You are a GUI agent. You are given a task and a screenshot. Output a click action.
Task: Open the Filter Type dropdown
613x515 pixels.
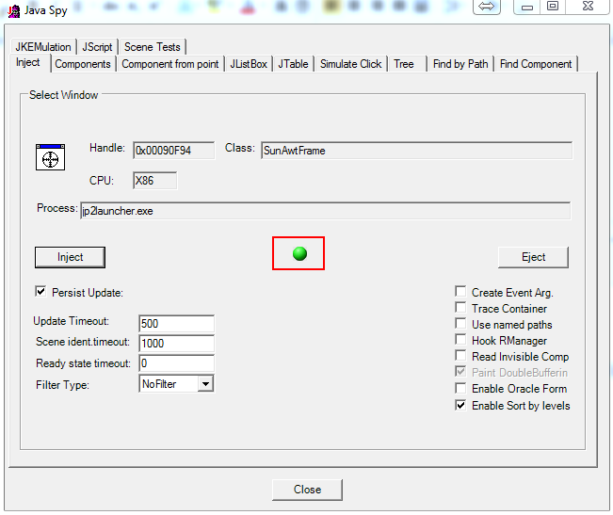[x=205, y=384]
